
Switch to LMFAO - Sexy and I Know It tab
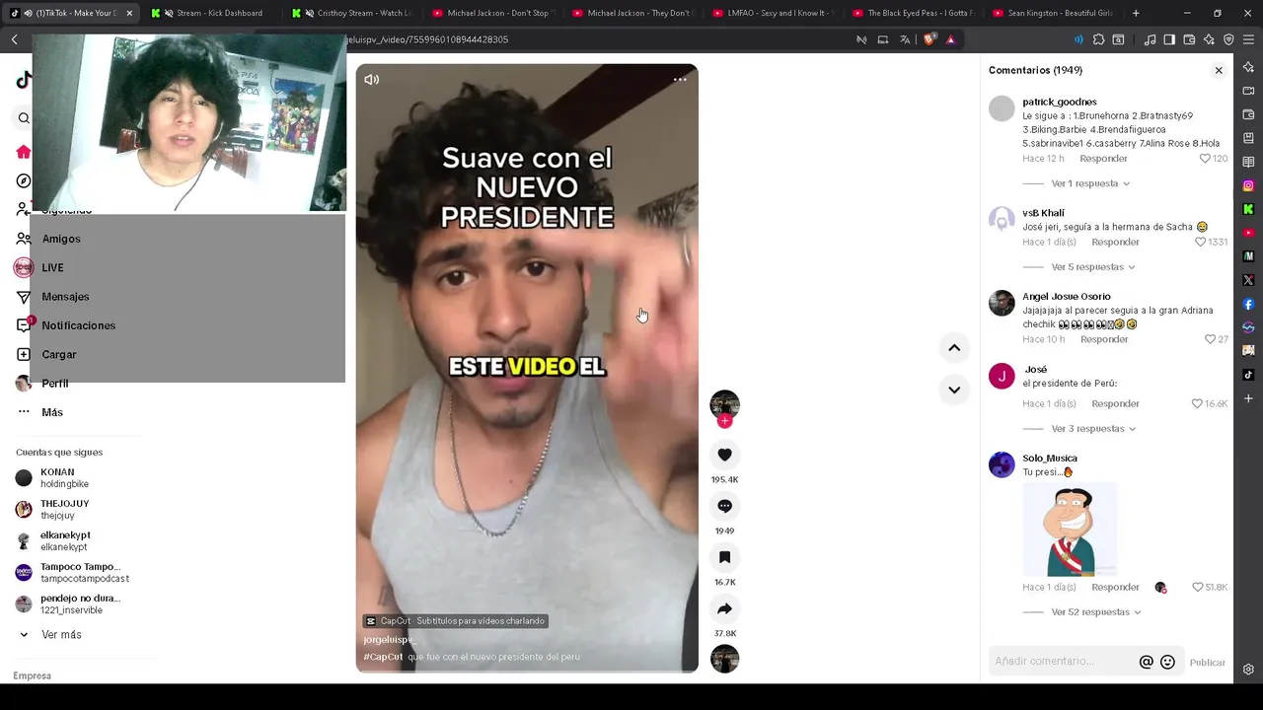coord(774,13)
